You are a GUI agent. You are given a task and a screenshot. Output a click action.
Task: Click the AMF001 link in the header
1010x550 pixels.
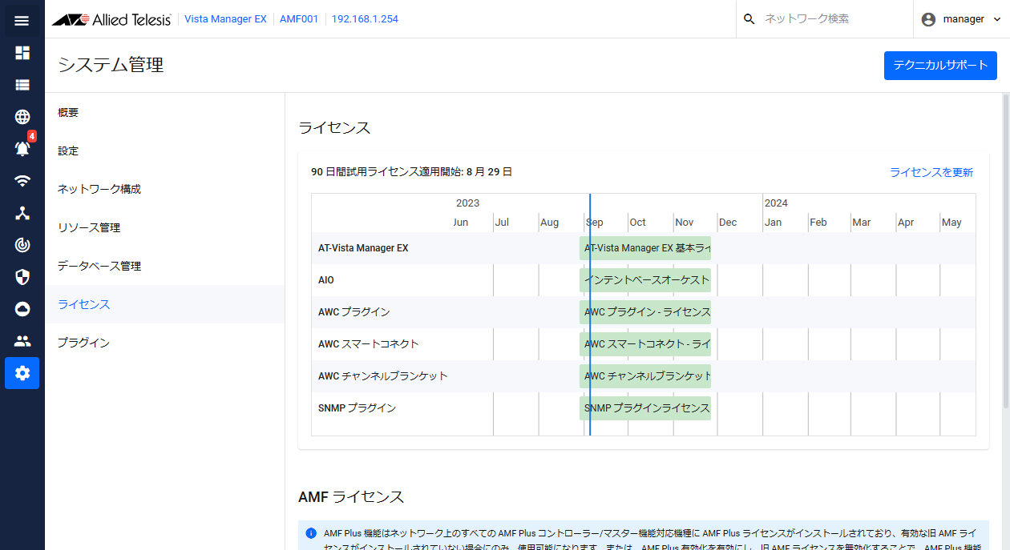coord(298,19)
